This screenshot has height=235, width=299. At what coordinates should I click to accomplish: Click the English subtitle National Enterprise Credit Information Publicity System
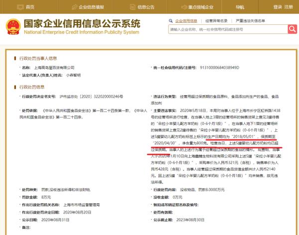[81, 32]
